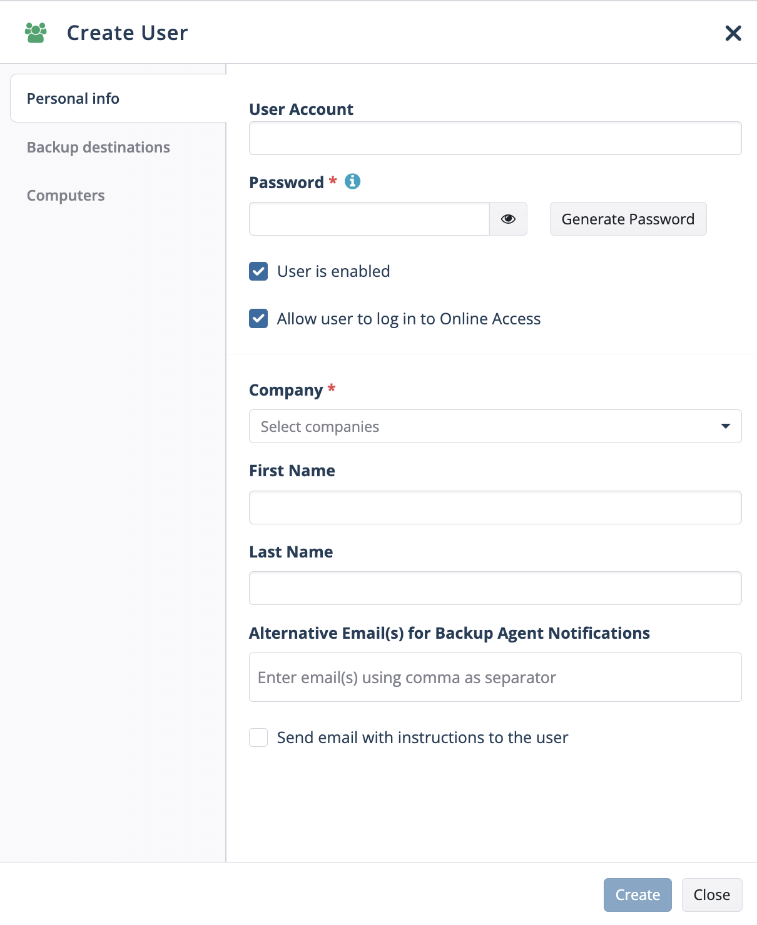This screenshot has width=757, height=925.
Task: Show password using the eye icon
Action: [x=508, y=219]
